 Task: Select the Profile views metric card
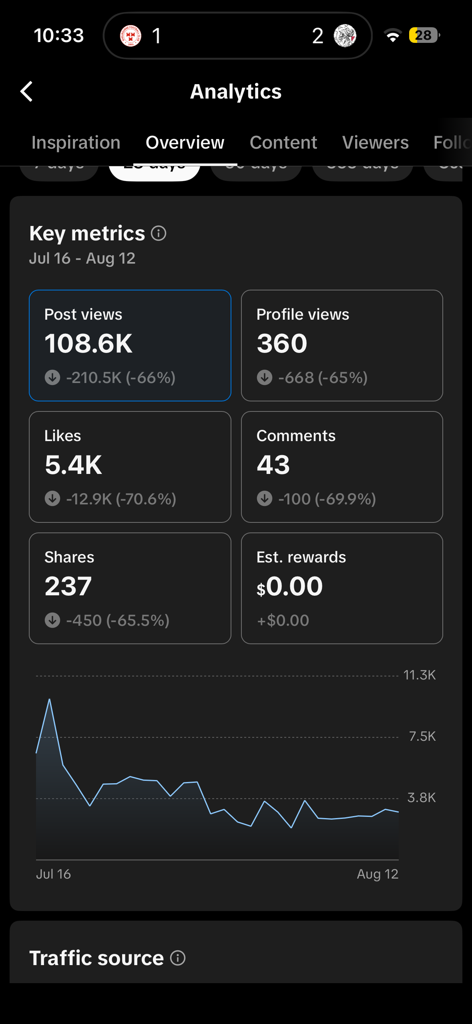[342, 345]
